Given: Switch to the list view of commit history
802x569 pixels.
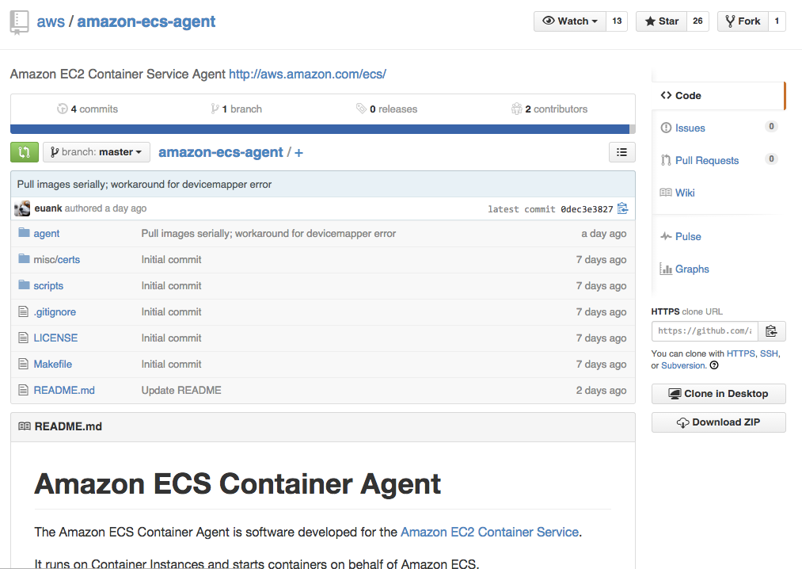Looking at the screenshot, I should point(622,151).
